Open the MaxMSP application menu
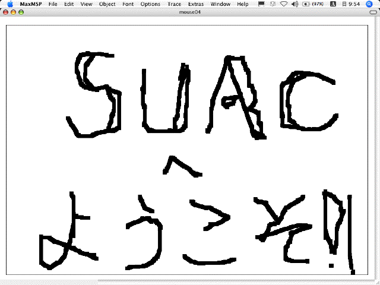This screenshot has width=380, height=285. 31,4
